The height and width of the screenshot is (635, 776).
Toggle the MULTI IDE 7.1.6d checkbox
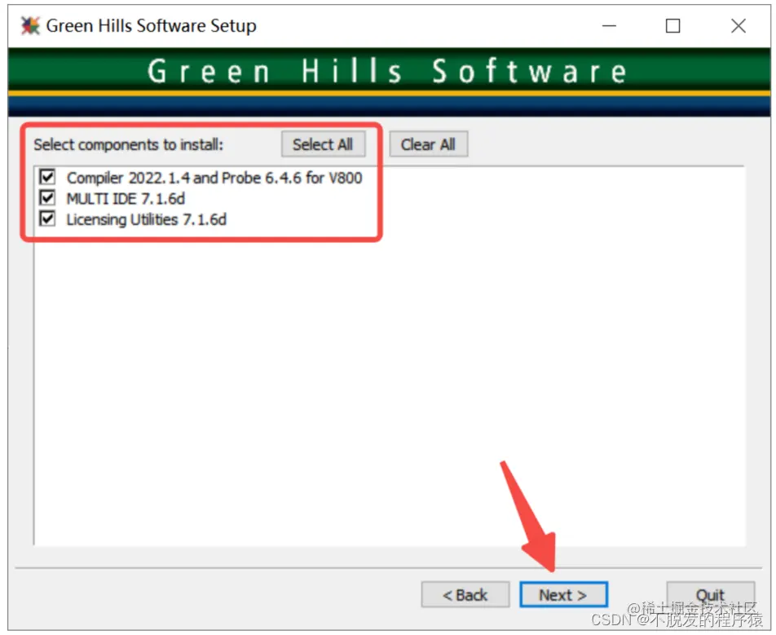tap(47, 197)
